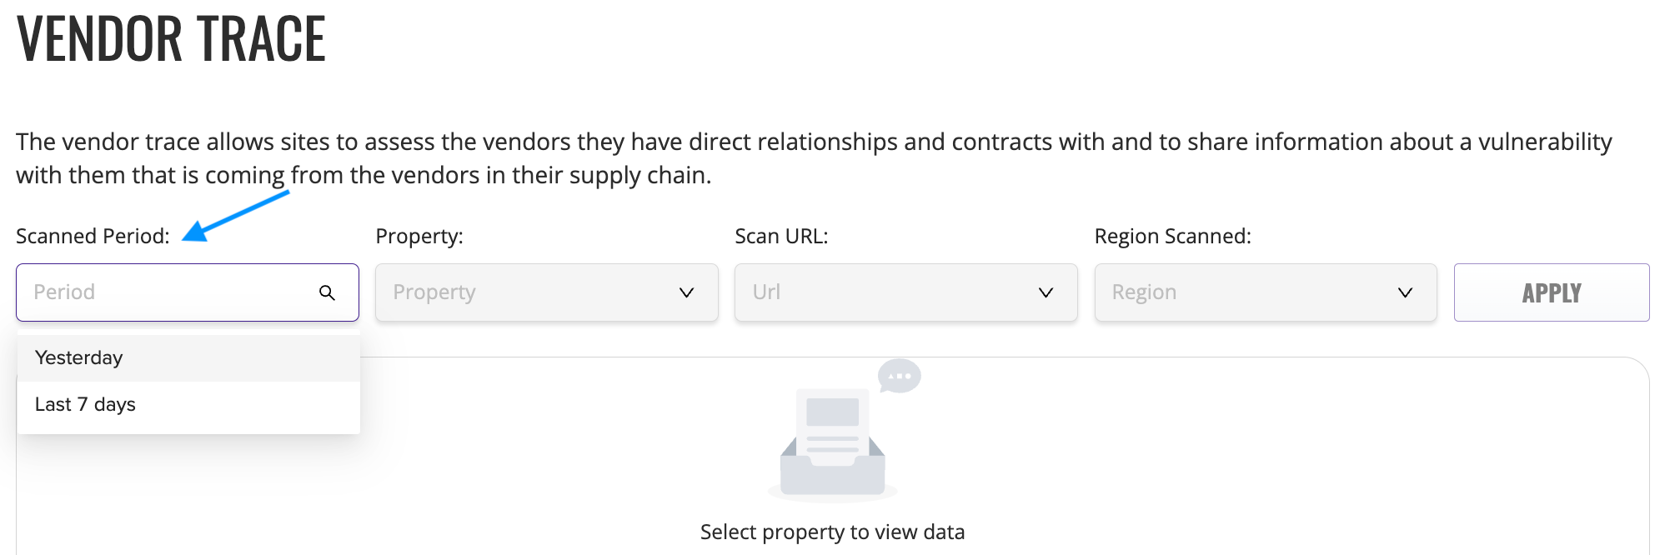
Task: Select Yesterday from the period list
Action: pyautogui.click(x=188, y=358)
